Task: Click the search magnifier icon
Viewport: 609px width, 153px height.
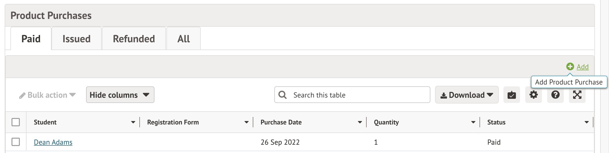Action: tap(283, 95)
